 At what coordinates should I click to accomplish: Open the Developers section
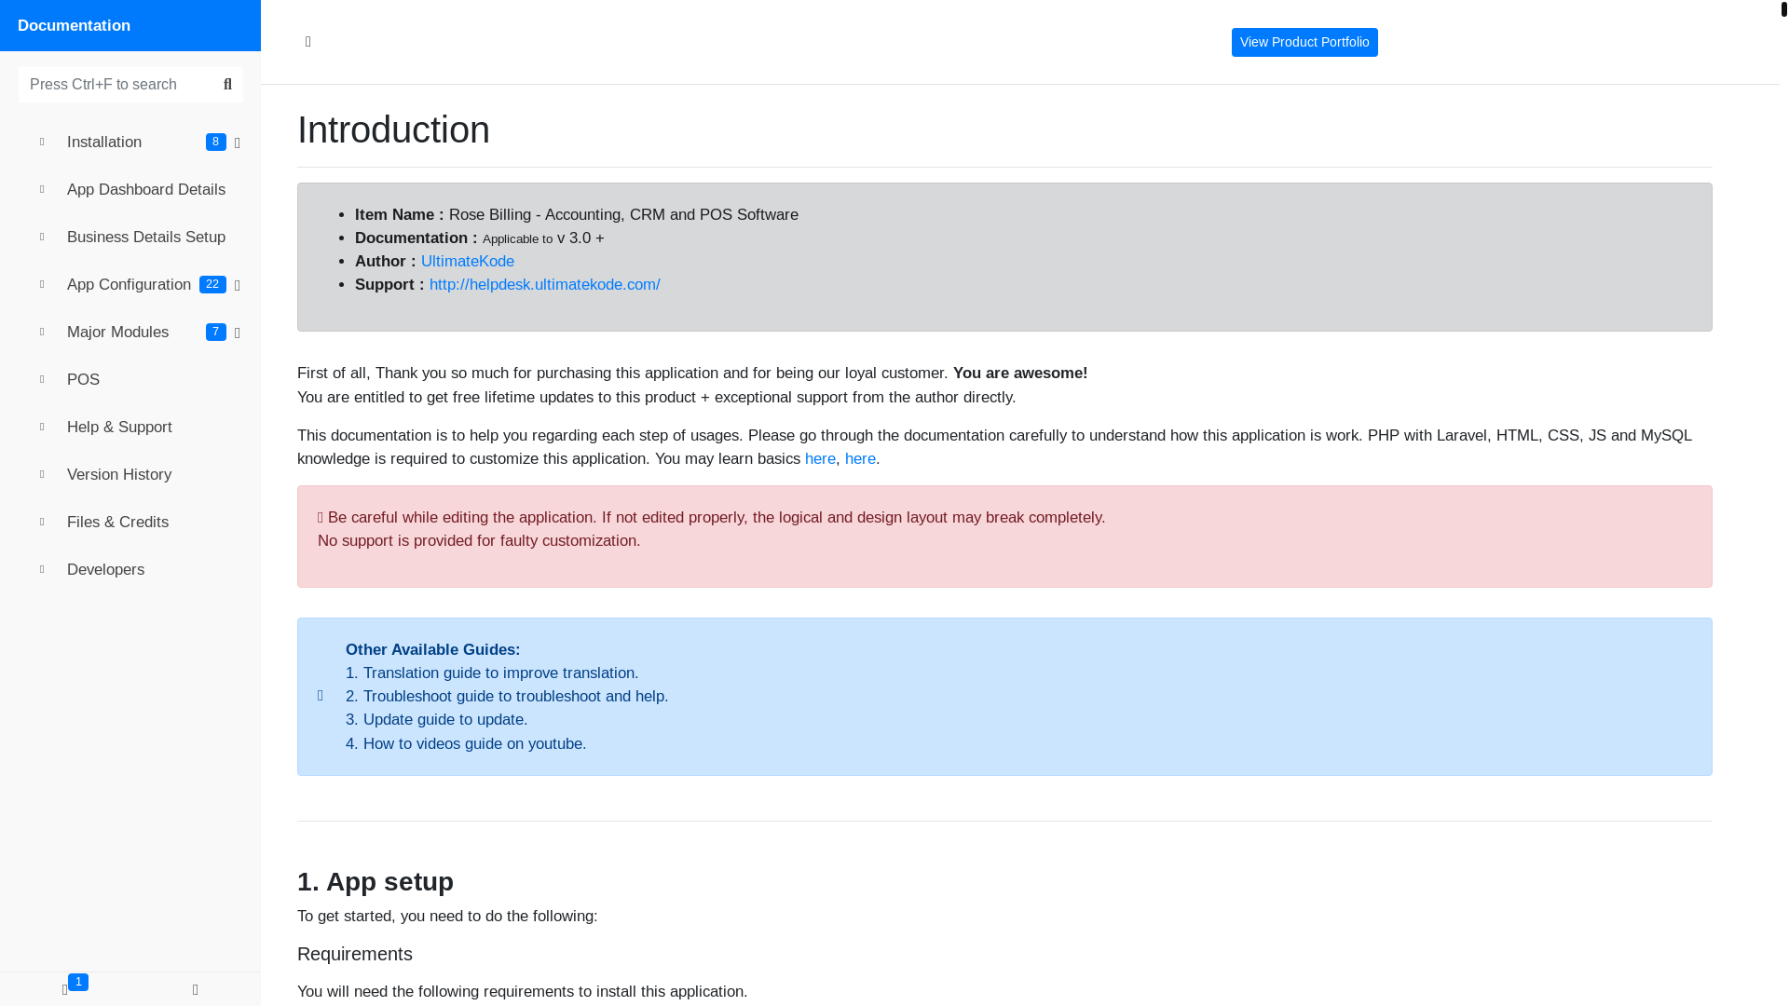(x=130, y=569)
